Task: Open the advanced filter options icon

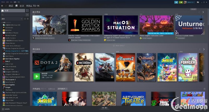Action: tap(27, 15)
